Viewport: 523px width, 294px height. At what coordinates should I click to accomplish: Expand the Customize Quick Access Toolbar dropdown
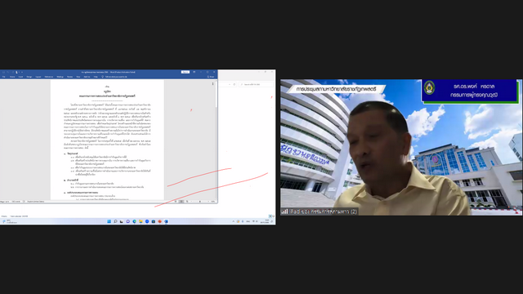pyautogui.click(x=22, y=73)
